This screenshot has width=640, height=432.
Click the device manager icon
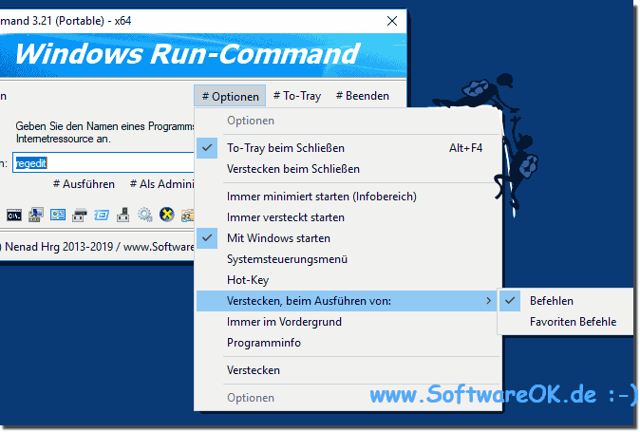122,215
